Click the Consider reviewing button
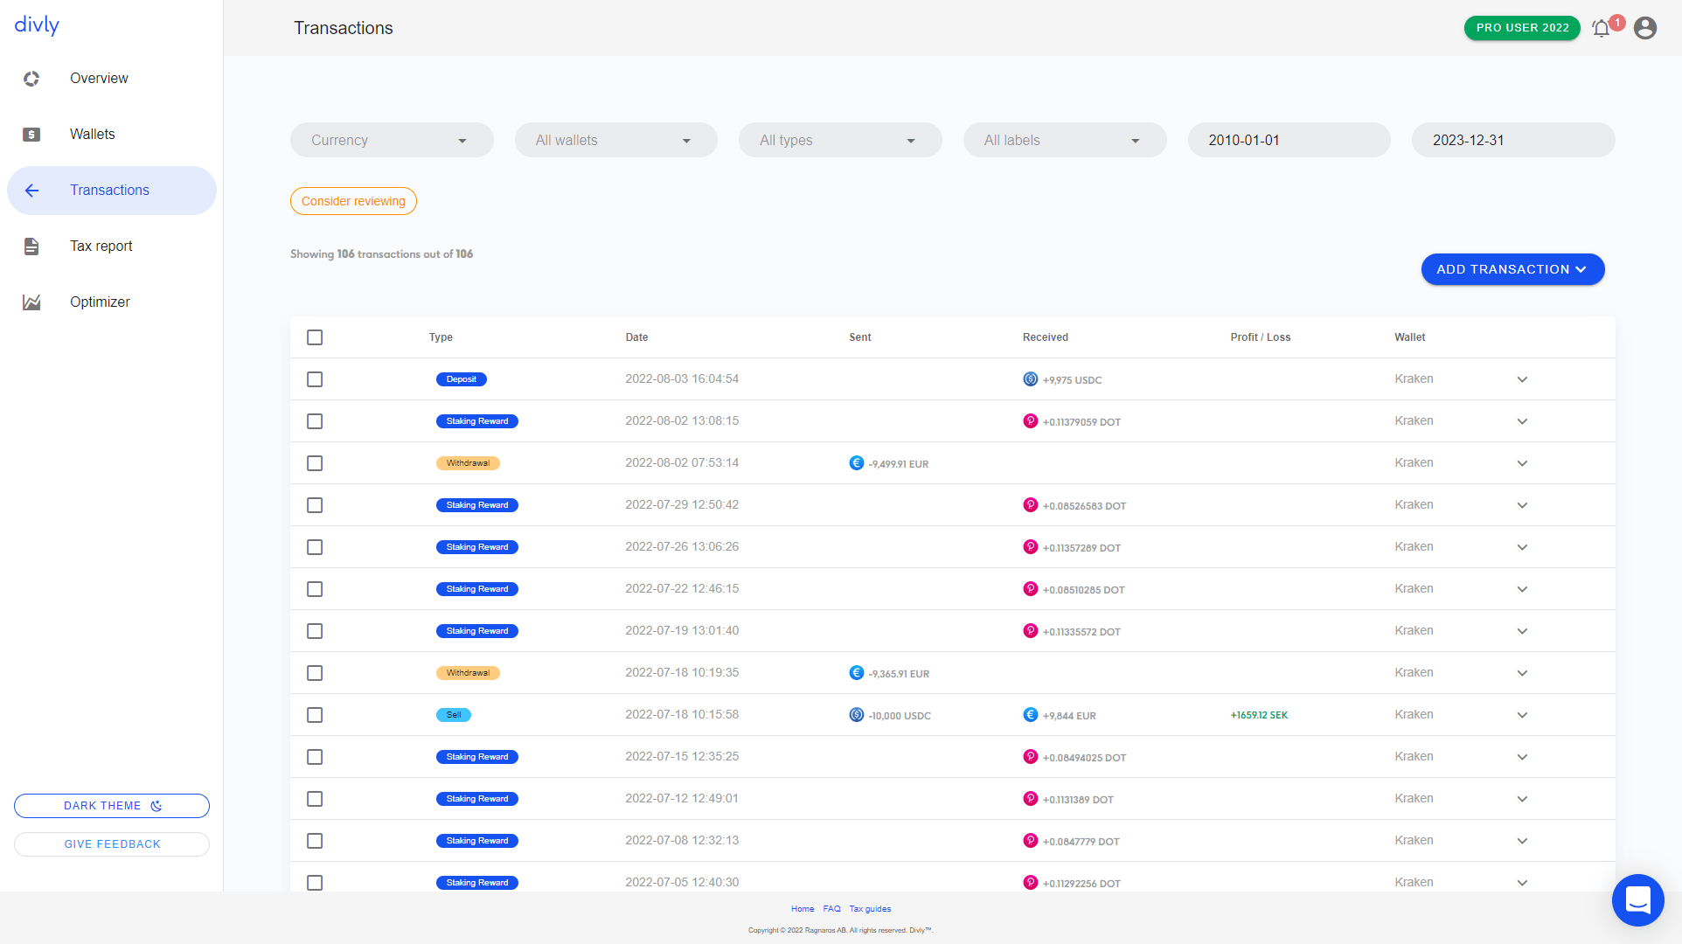This screenshot has width=1682, height=944. [353, 200]
